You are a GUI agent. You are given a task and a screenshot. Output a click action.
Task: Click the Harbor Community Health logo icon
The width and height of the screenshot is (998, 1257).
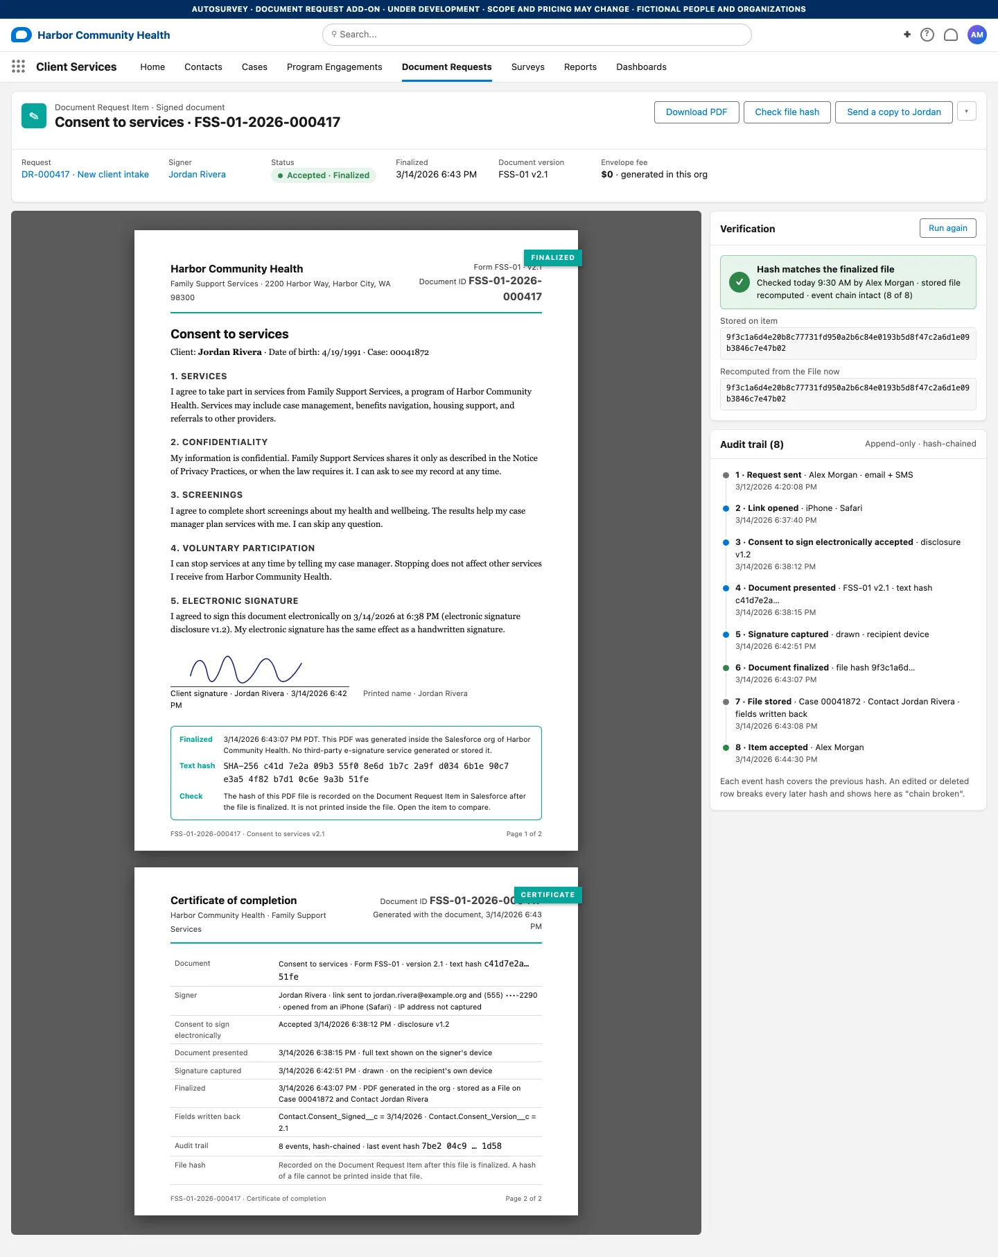tap(21, 35)
